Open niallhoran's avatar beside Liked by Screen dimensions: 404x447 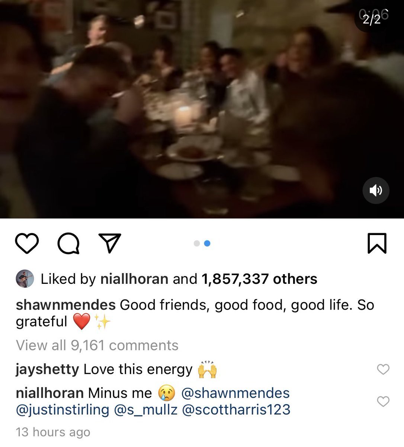click(x=25, y=279)
